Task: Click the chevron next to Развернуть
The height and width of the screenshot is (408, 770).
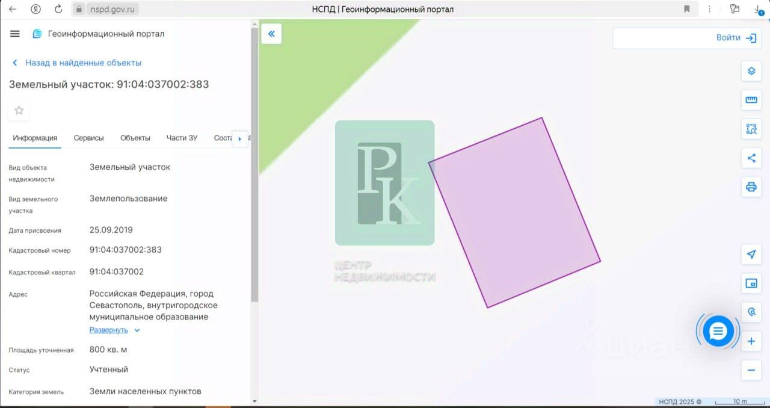Action: pyautogui.click(x=137, y=330)
